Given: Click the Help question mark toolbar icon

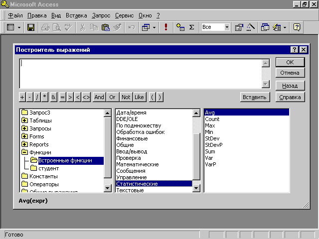Looking at the screenshot, I should click(x=297, y=27).
